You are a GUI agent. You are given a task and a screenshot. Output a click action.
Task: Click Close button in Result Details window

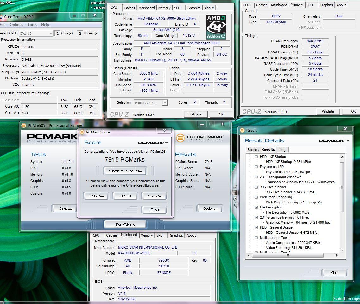[x=335, y=273]
